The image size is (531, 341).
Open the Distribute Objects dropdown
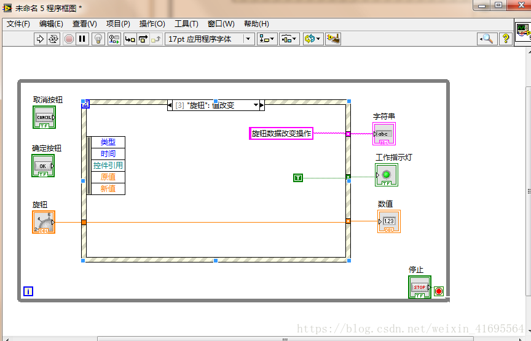click(x=289, y=39)
